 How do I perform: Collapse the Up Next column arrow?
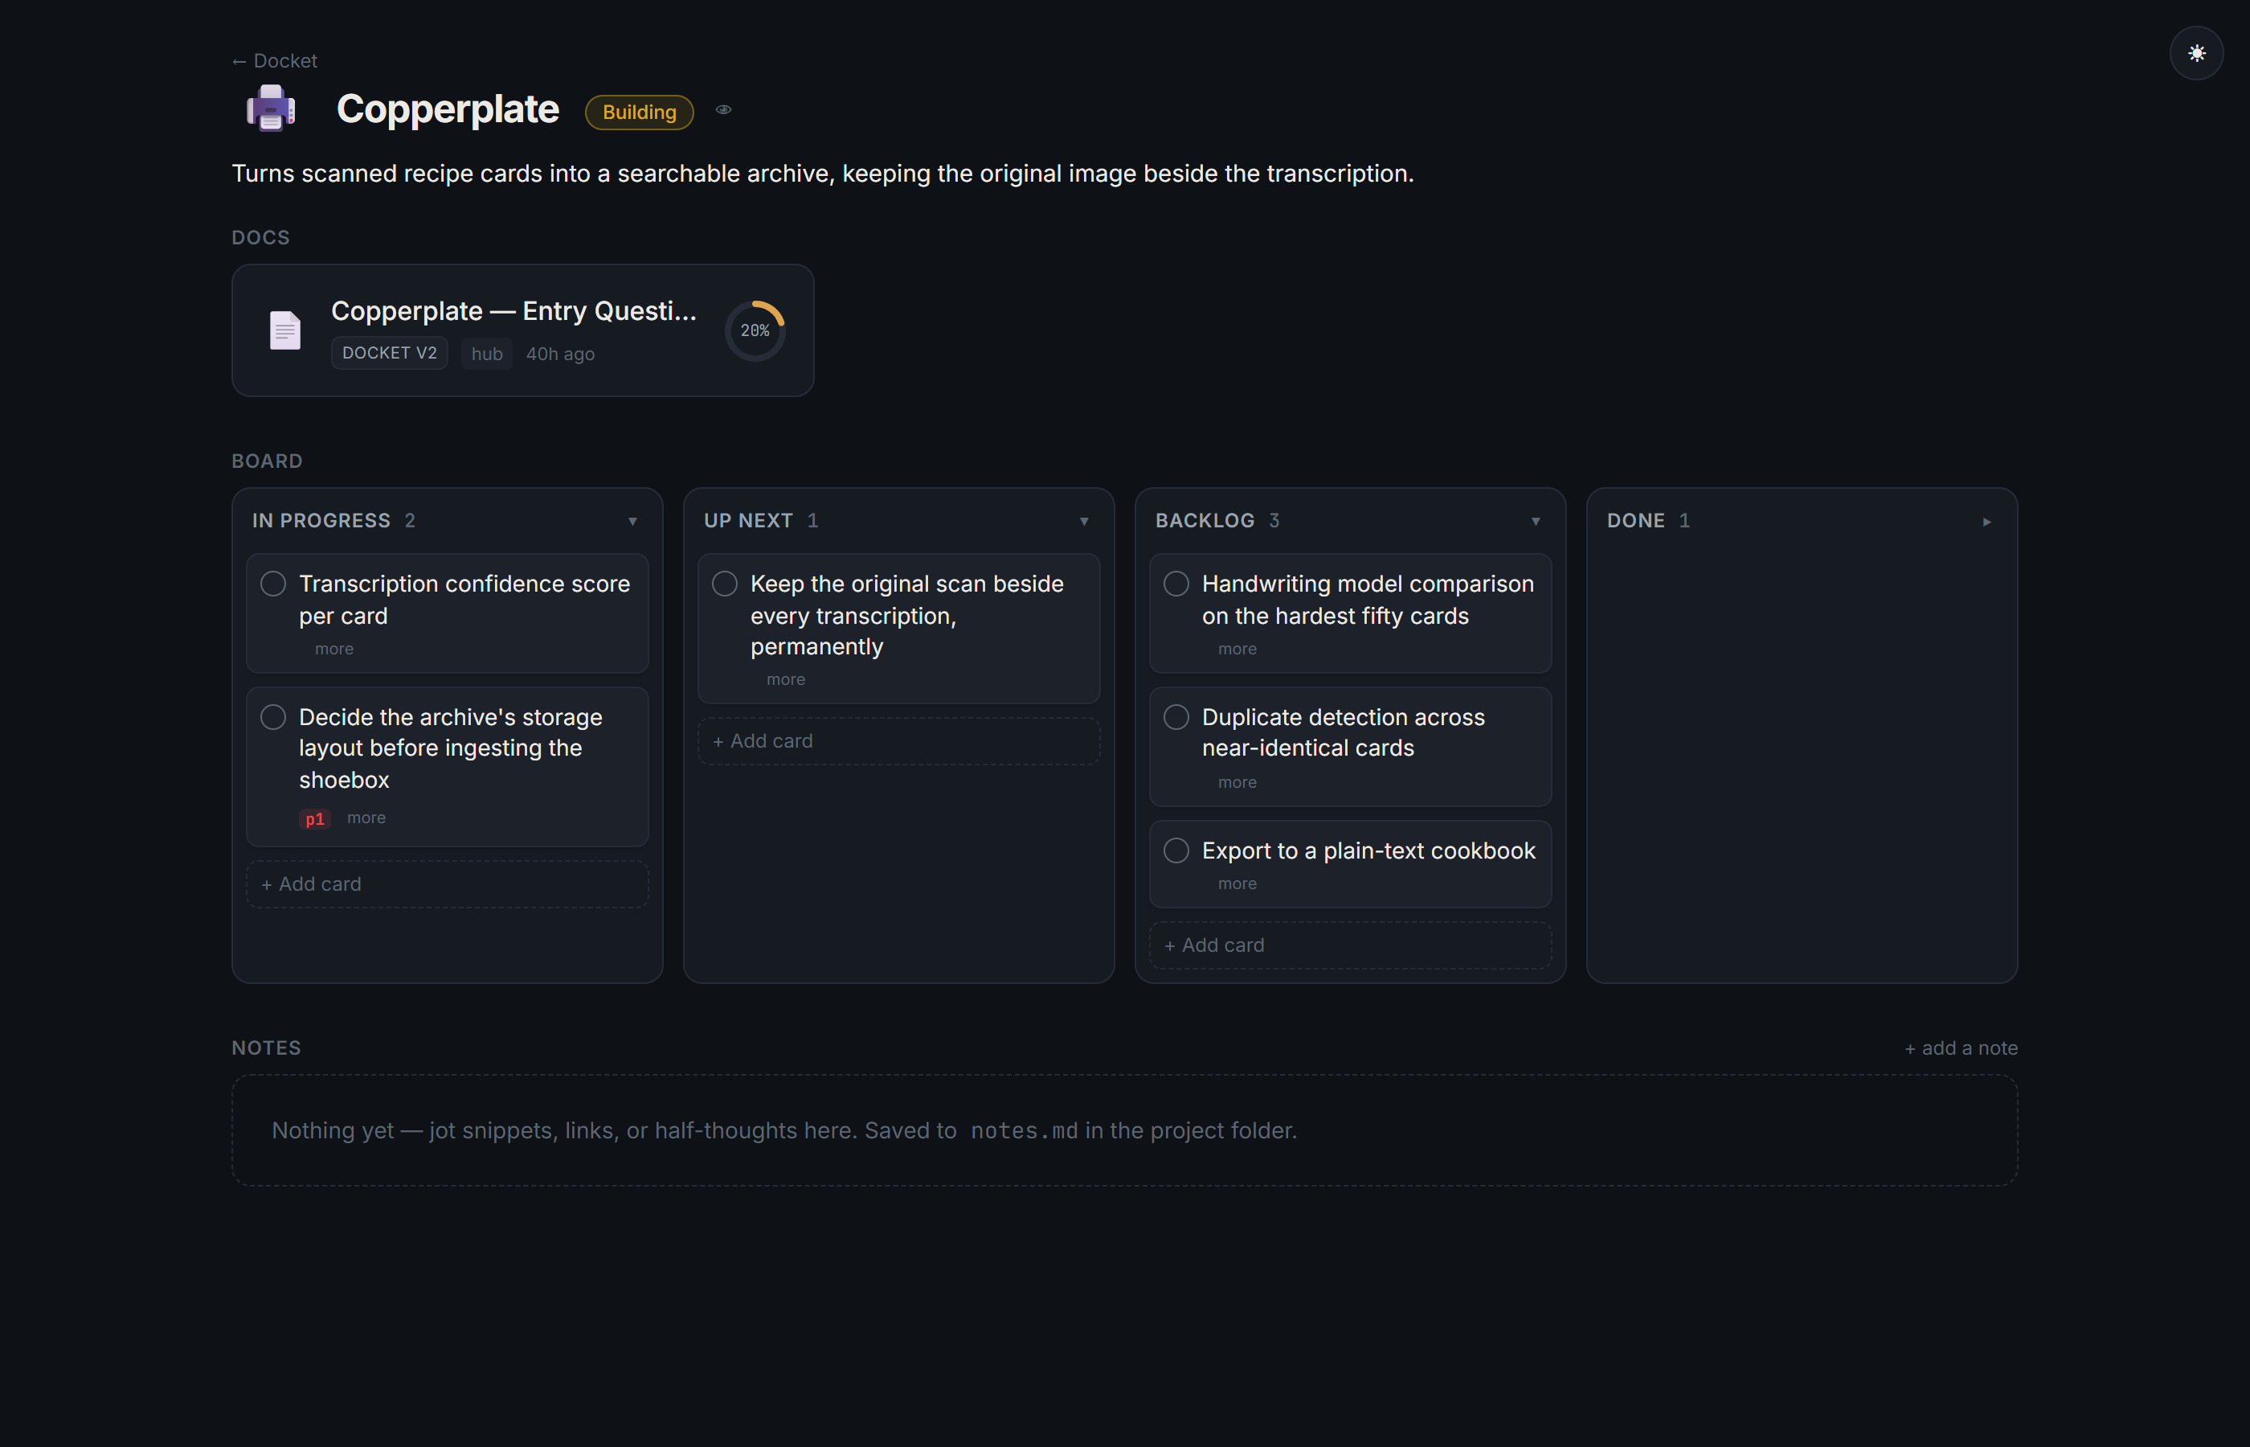pos(1084,522)
